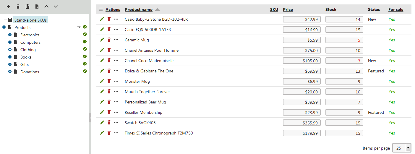Open the Items per page dropdown

402,148
